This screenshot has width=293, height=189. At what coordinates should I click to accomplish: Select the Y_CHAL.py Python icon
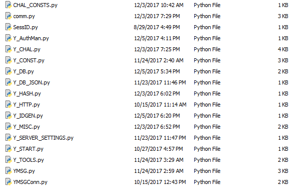(x=9, y=49)
